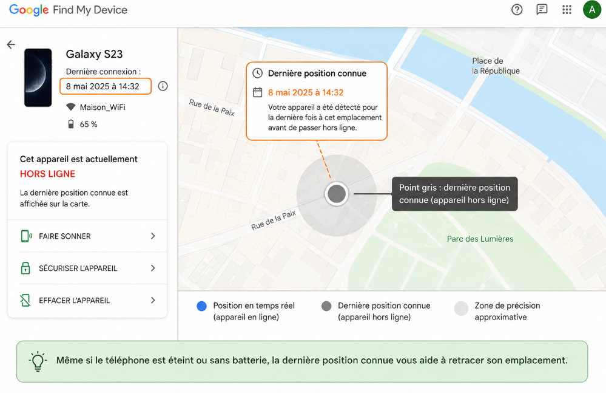The width and height of the screenshot is (606, 393).
Task: Click the lock icon for Sécuriser l'appareil
Action: [25, 268]
